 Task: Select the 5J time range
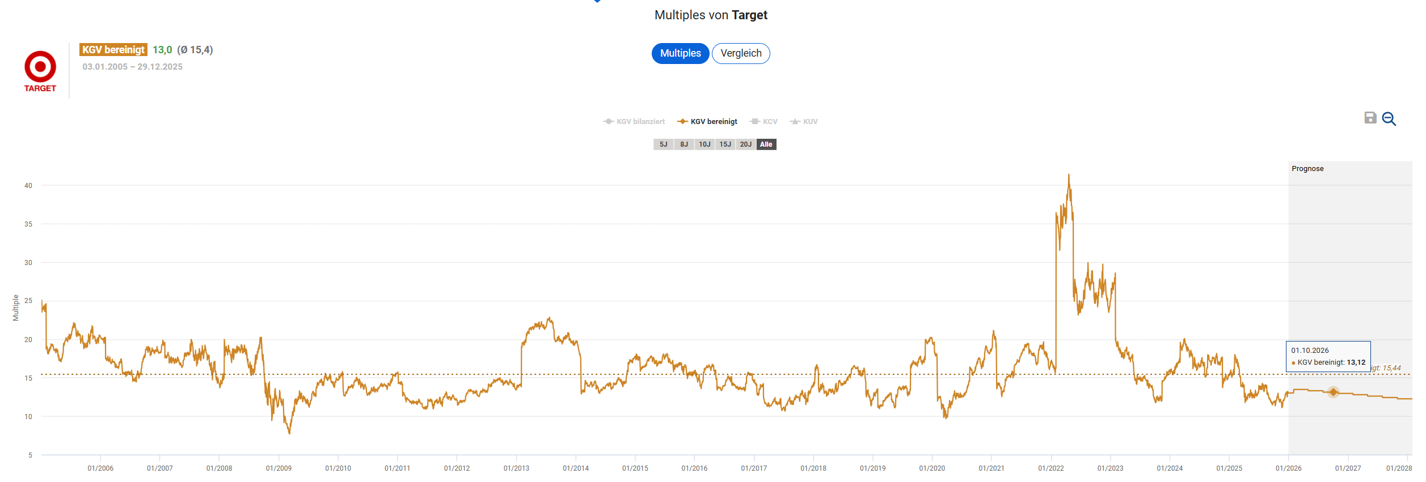pos(663,144)
